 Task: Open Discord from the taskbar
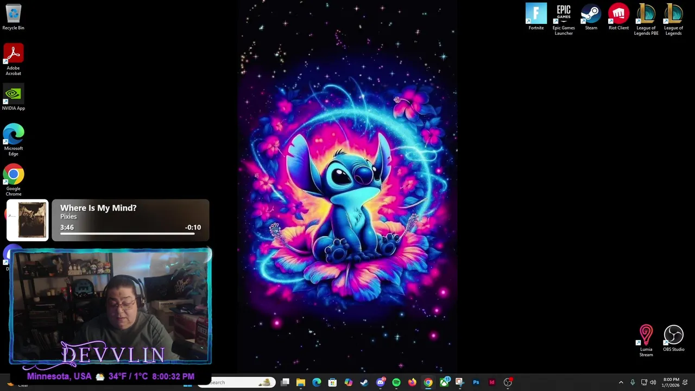pos(380,382)
